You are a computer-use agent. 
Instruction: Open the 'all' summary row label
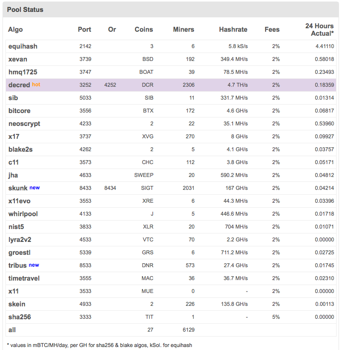12,330
